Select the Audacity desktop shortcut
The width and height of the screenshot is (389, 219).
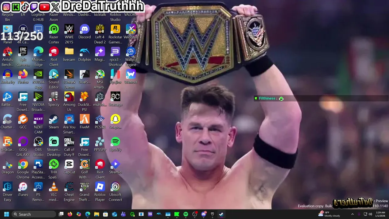click(x=8, y=77)
